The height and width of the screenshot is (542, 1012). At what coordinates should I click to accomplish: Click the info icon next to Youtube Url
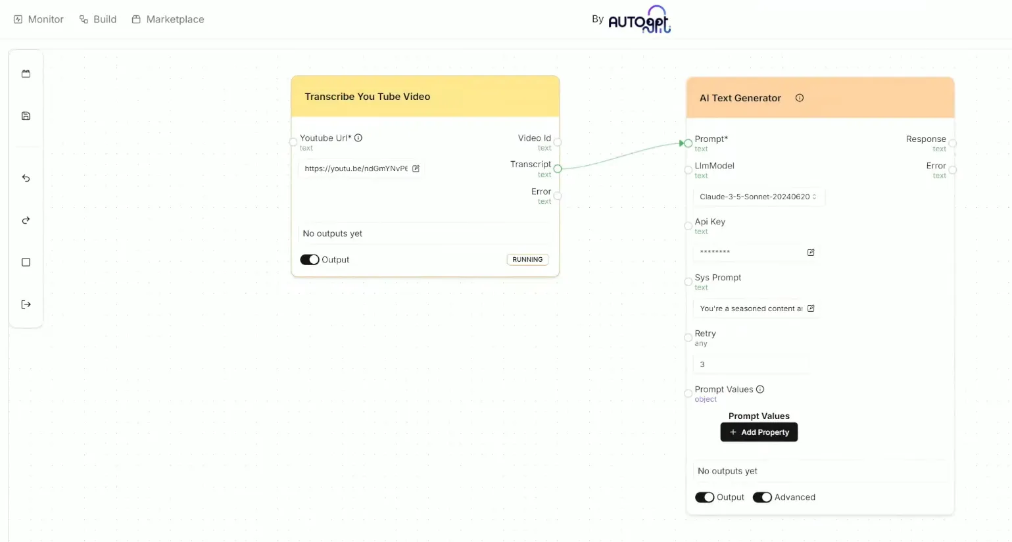click(x=358, y=138)
